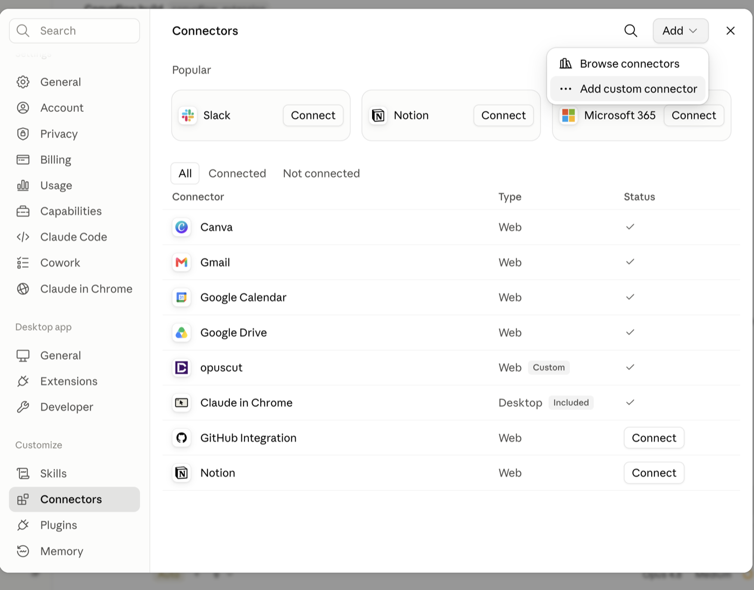The height and width of the screenshot is (590, 754).
Task: Click the Developer wrench icon
Action: pyautogui.click(x=23, y=407)
